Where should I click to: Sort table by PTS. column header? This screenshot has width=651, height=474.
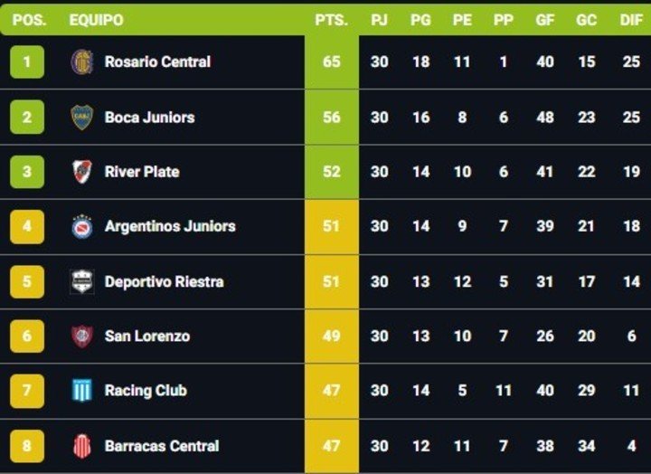[332, 19]
